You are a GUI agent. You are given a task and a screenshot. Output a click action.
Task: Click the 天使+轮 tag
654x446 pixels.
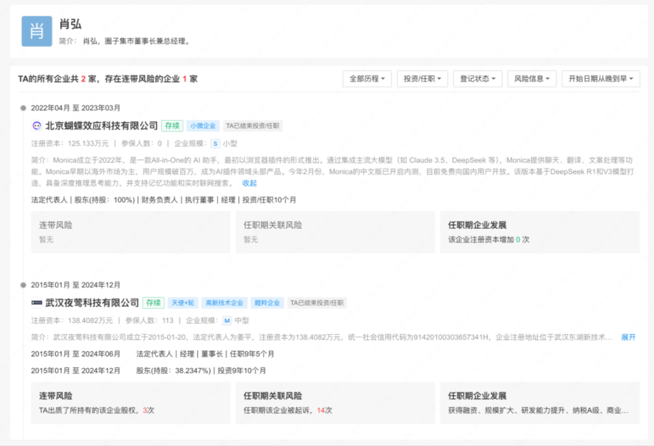pos(183,303)
